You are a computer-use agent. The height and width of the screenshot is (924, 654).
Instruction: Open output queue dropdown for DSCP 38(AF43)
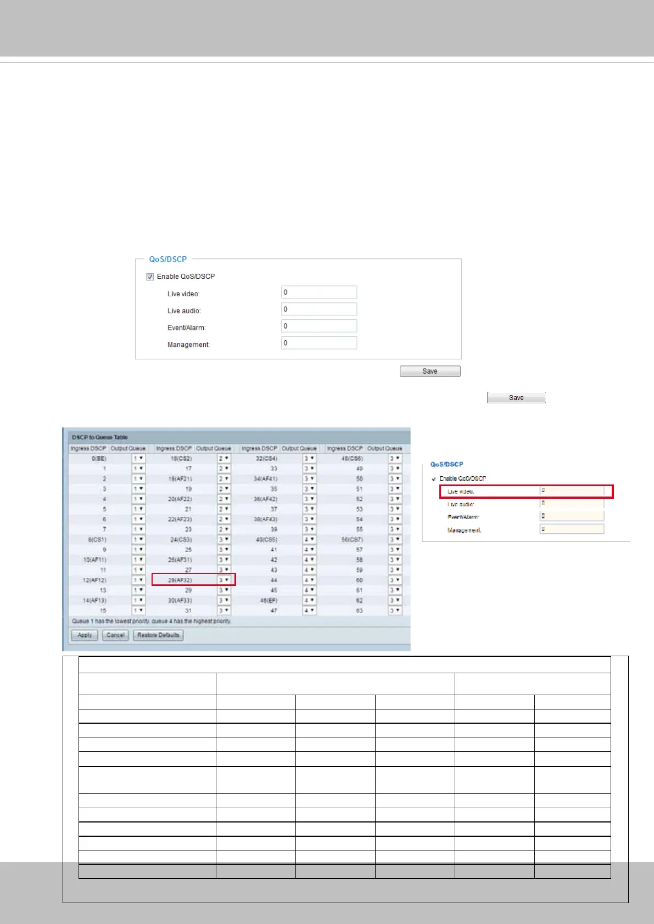click(x=310, y=519)
